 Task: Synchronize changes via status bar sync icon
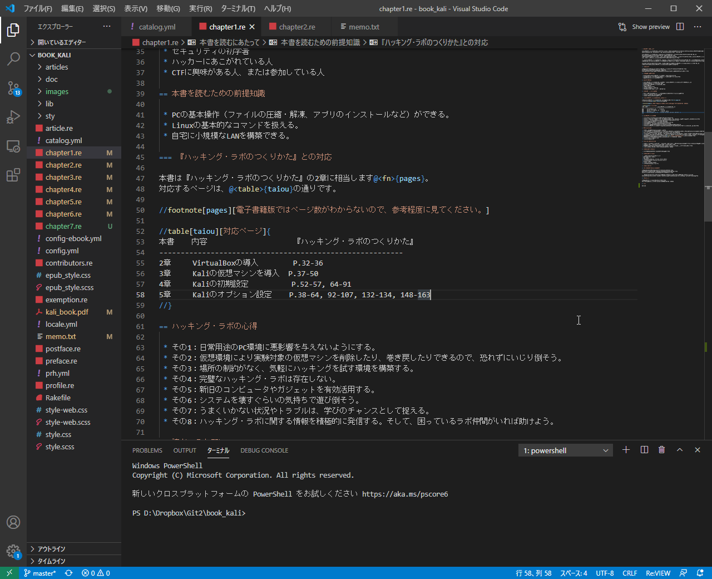pyautogui.click(x=68, y=573)
